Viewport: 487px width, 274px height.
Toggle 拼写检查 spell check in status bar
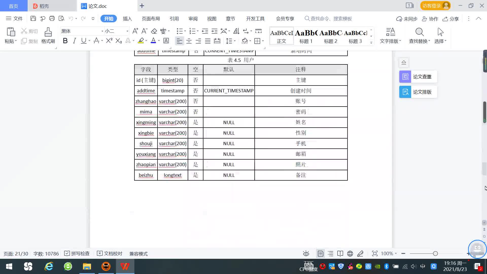coord(77,253)
